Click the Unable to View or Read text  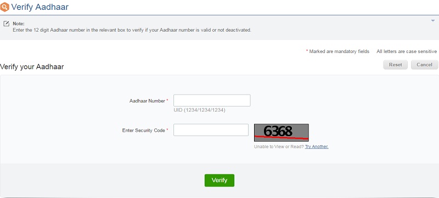[279, 147]
